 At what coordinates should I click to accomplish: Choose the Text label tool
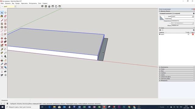[5, 53]
